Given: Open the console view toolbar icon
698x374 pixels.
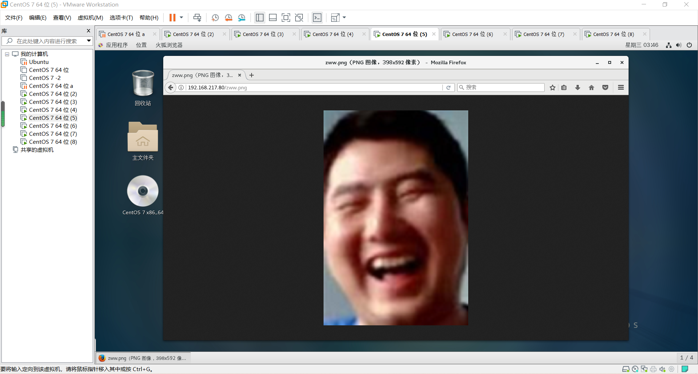Looking at the screenshot, I should 317,18.
